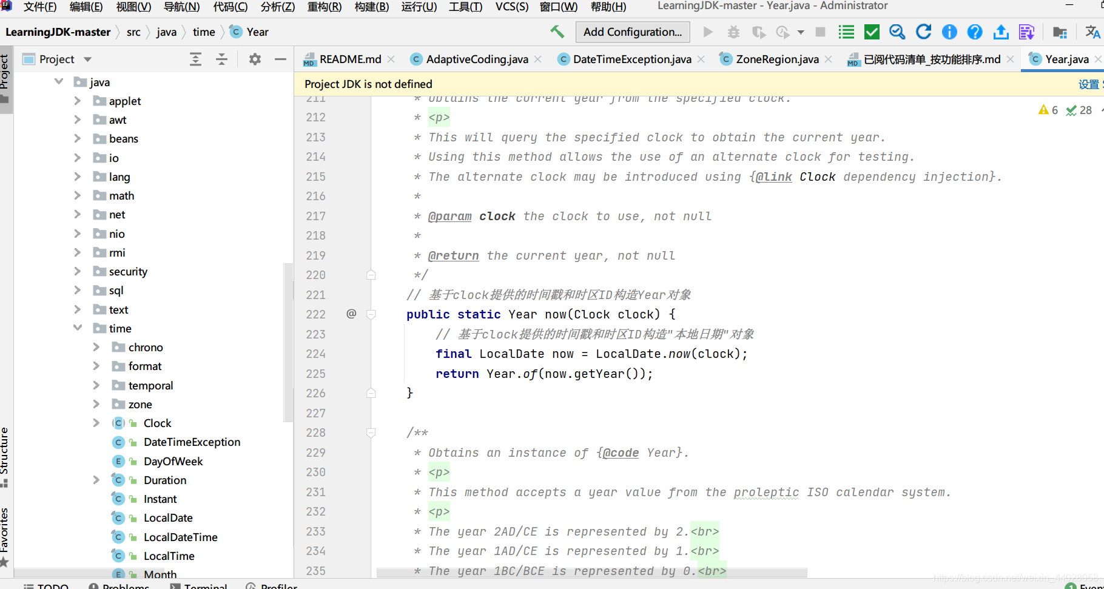Click the collapse all icon in Project panel
Screen dimensions: 1104x589
pos(221,59)
